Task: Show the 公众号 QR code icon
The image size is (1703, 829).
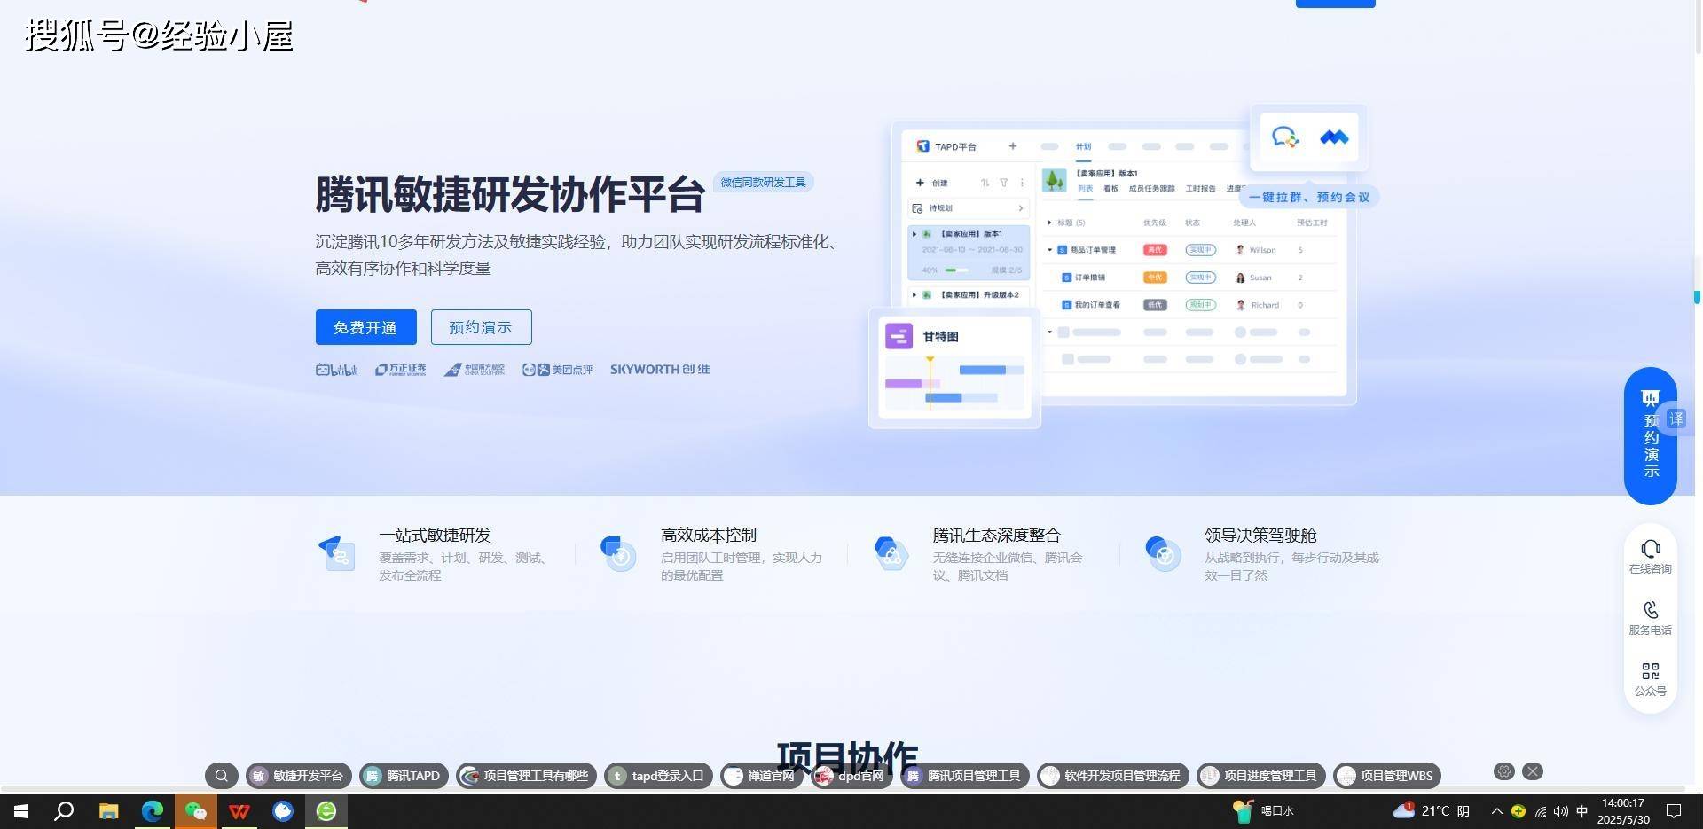Action: (1650, 672)
